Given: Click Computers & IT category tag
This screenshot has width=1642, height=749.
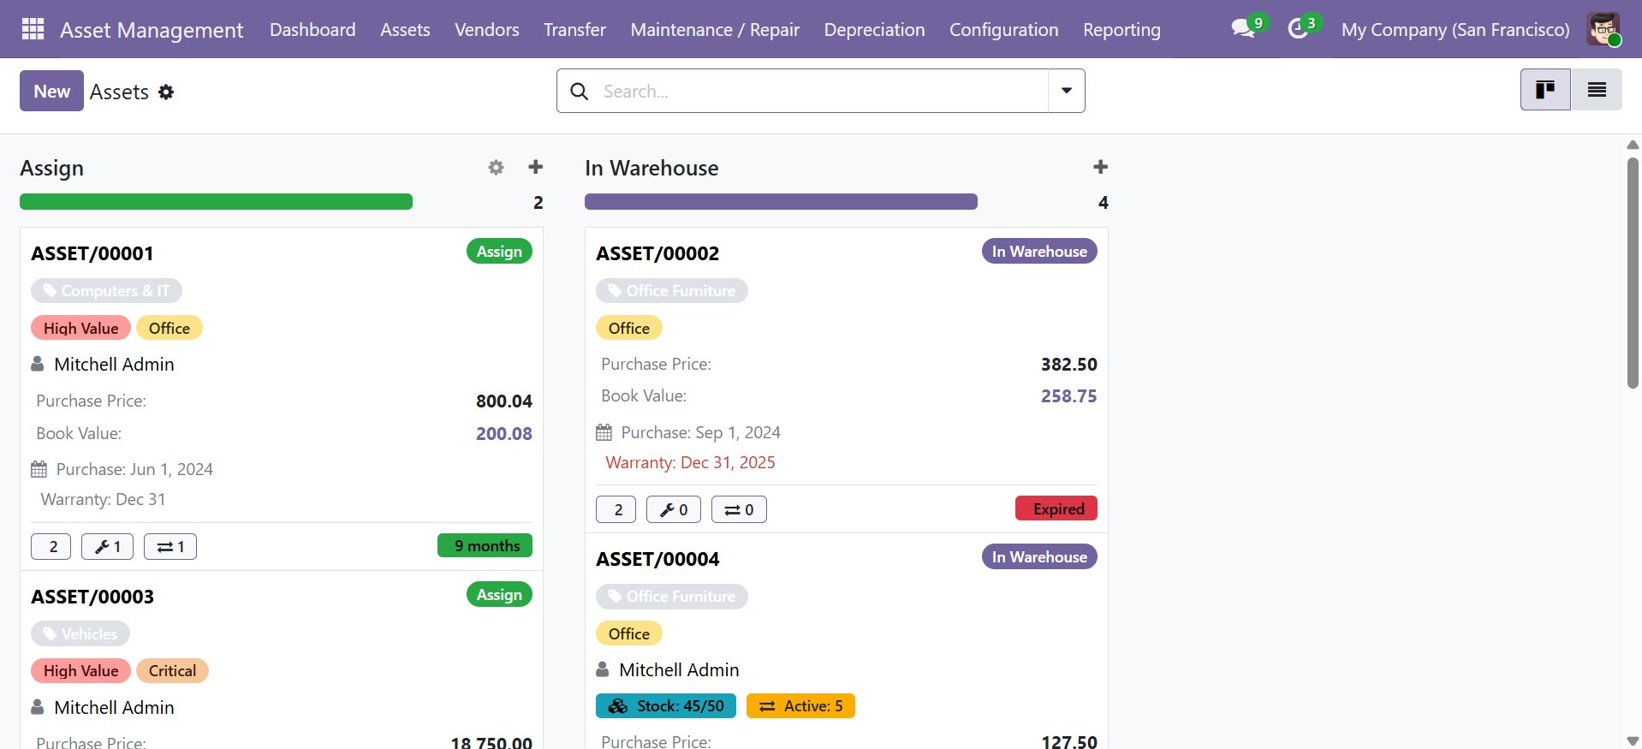Looking at the screenshot, I should pyautogui.click(x=106, y=291).
